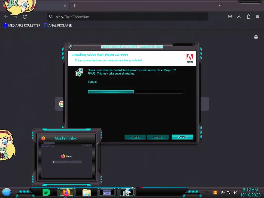Click the search magnifier in the address bar
Image resolution: width=264 pixels, height=198 pixels.
click(51, 16)
